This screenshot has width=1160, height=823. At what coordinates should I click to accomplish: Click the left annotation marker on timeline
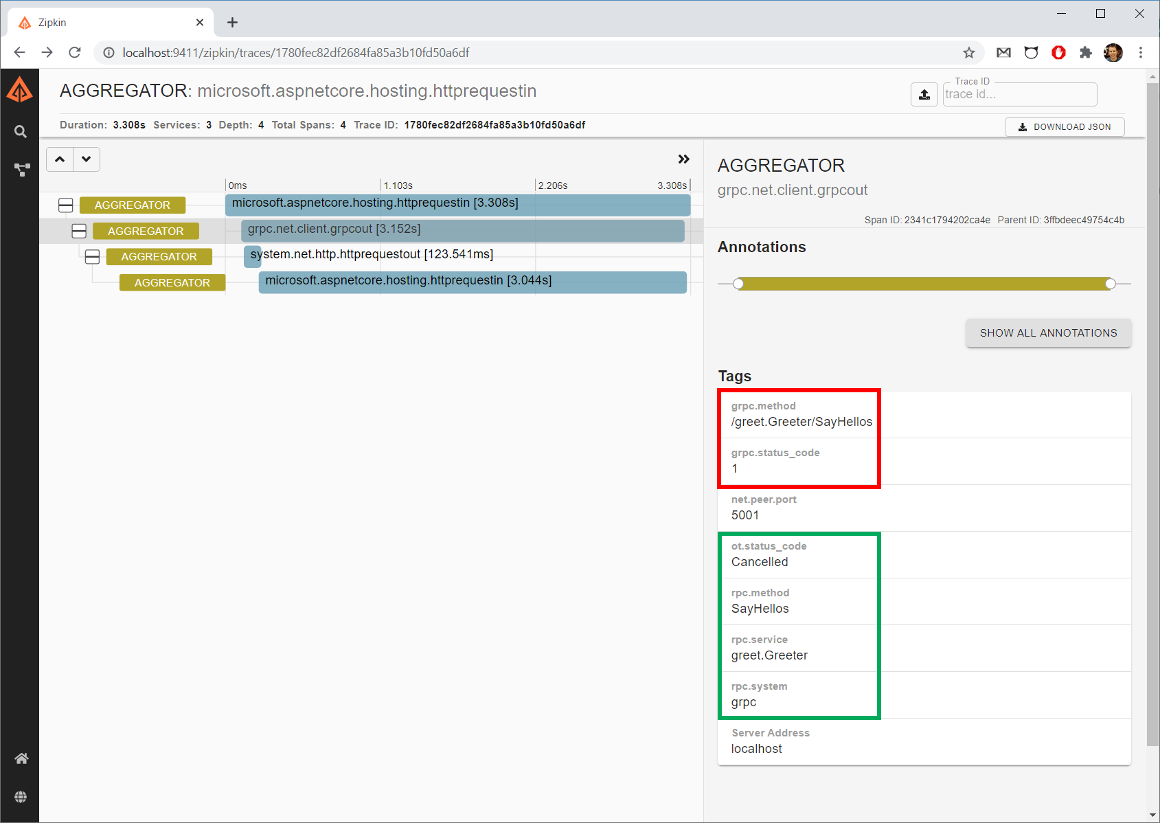pyautogui.click(x=738, y=284)
